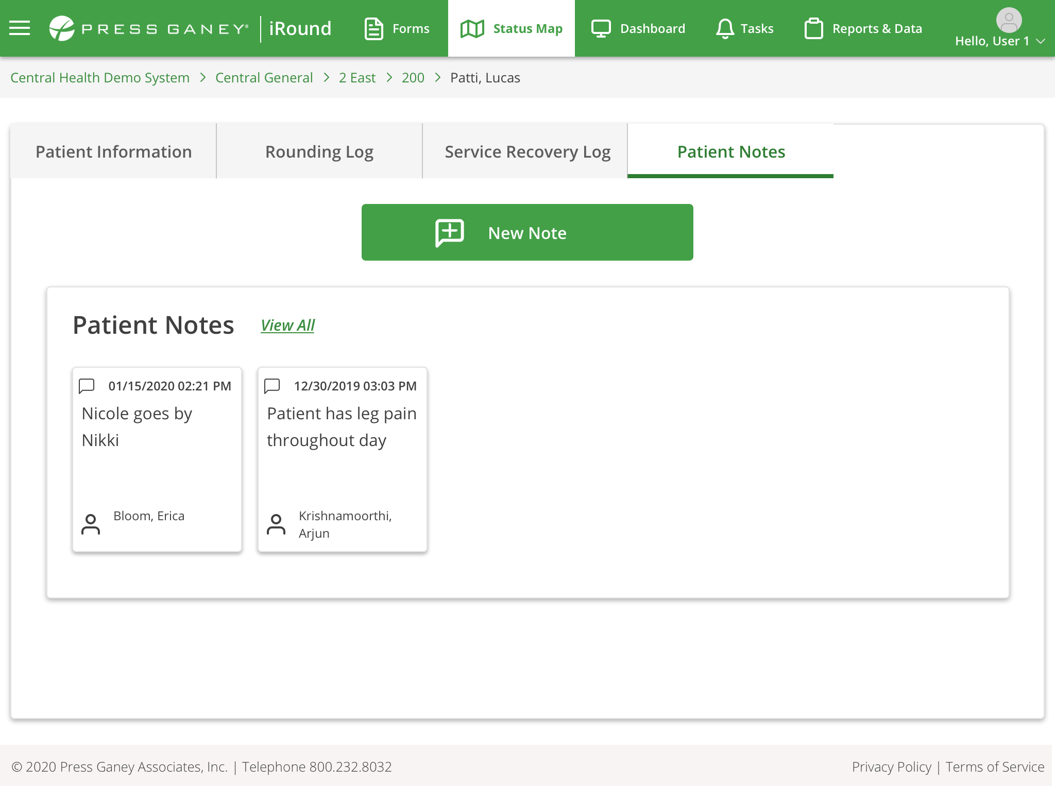Click the Dashboard monitor icon
1055x786 pixels.
[x=601, y=28]
